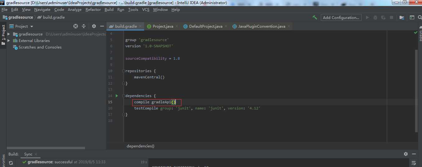Click the green Build Project hammer icon

pos(315,17)
